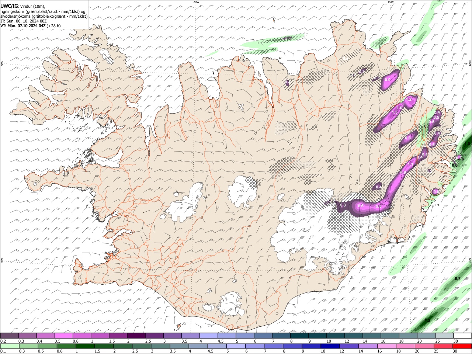Click the 15W longitude label
This screenshot has height=354, width=472.
point(391,2)
